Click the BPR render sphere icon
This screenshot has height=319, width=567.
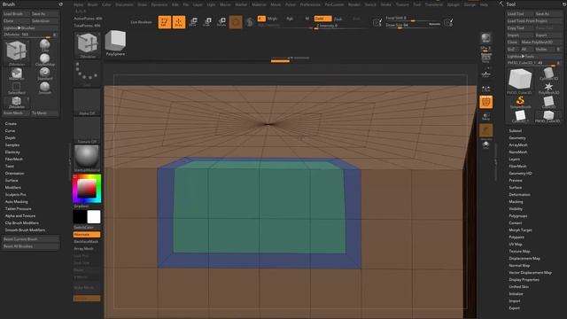click(486, 38)
